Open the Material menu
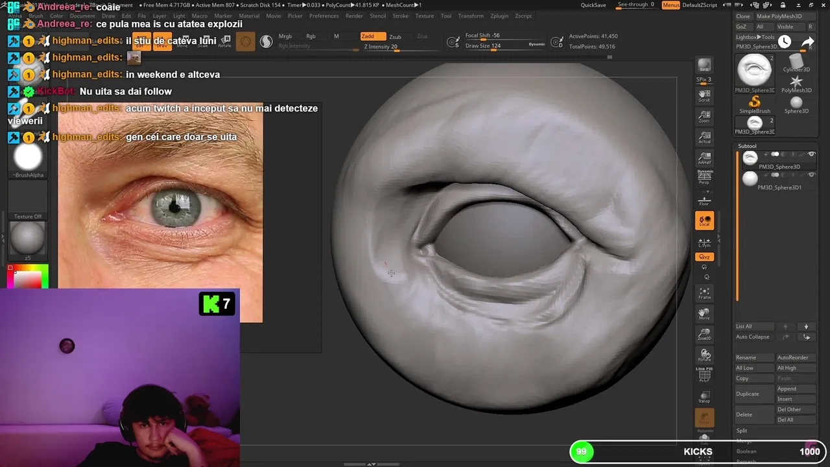This screenshot has height=467, width=830. click(249, 16)
